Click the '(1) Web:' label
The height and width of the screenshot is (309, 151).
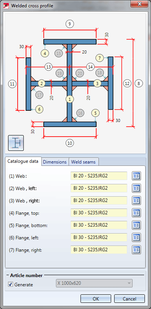pyautogui.click(x=18, y=176)
